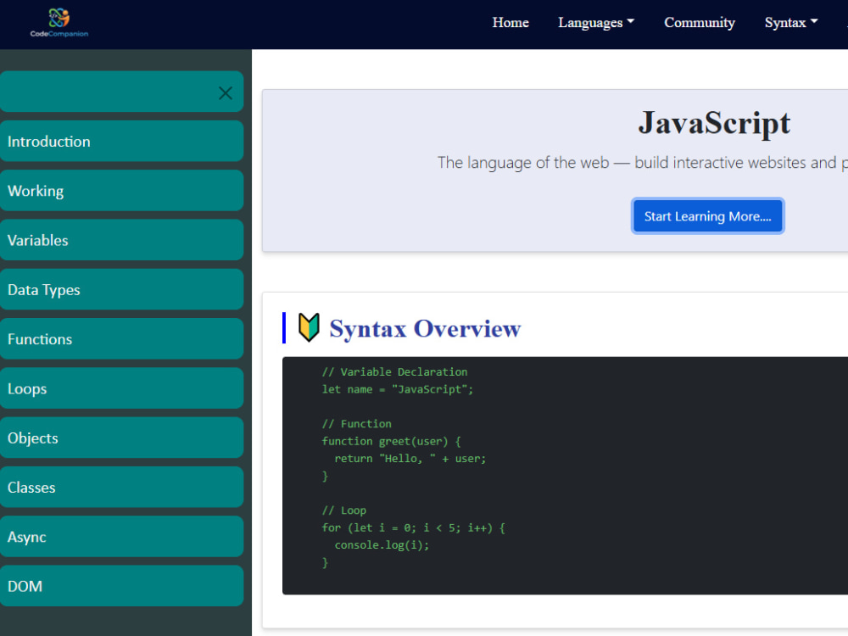The width and height of the screenshot is (848, 636).
Task: Click the JavaScript page title
Action: pos(714,123)
